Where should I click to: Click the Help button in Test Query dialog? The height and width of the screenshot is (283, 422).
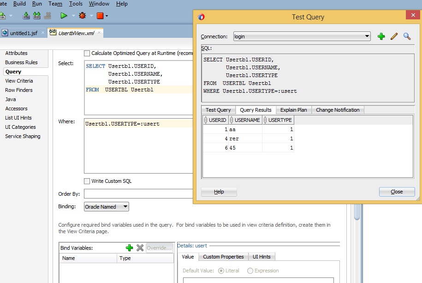click(219, 192)
